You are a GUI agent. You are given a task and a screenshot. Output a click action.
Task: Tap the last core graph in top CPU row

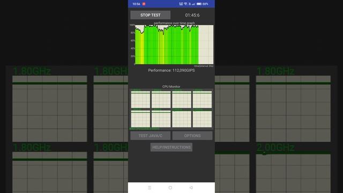[x=202, y=99]
